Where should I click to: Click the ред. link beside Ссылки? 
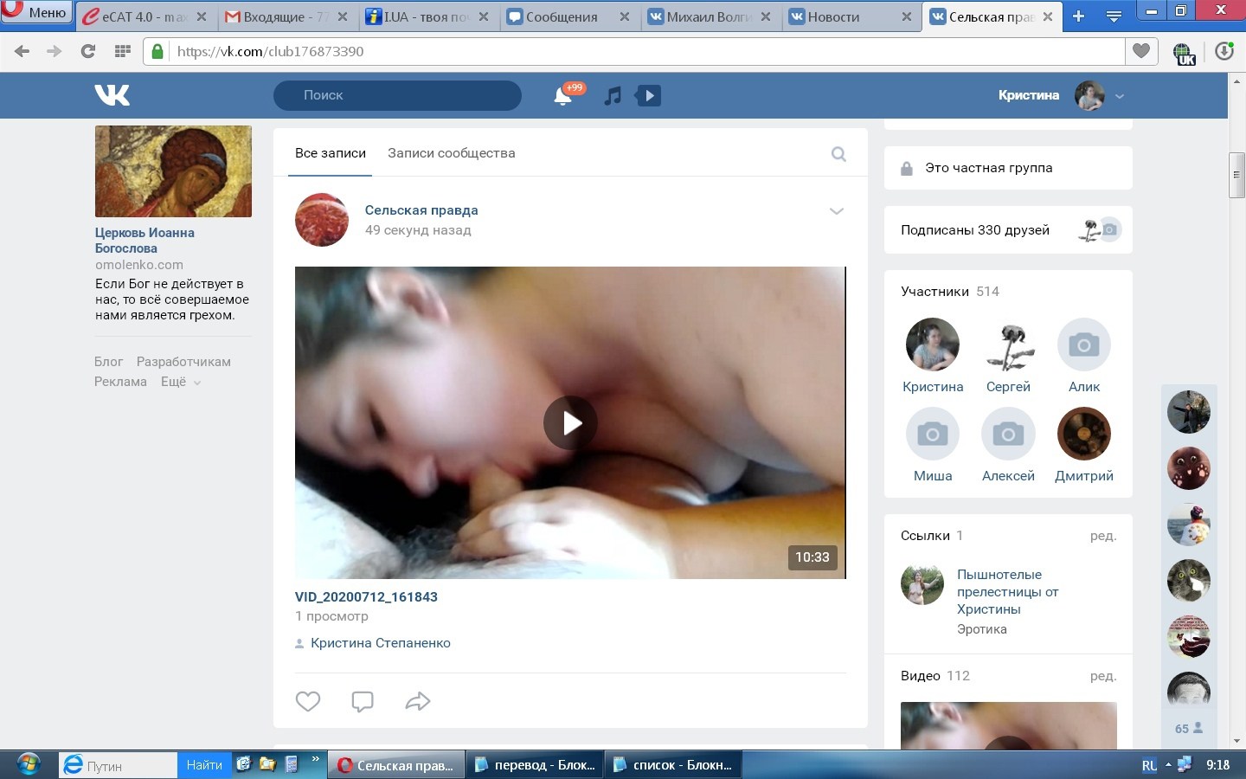(x=1102, y=536)
